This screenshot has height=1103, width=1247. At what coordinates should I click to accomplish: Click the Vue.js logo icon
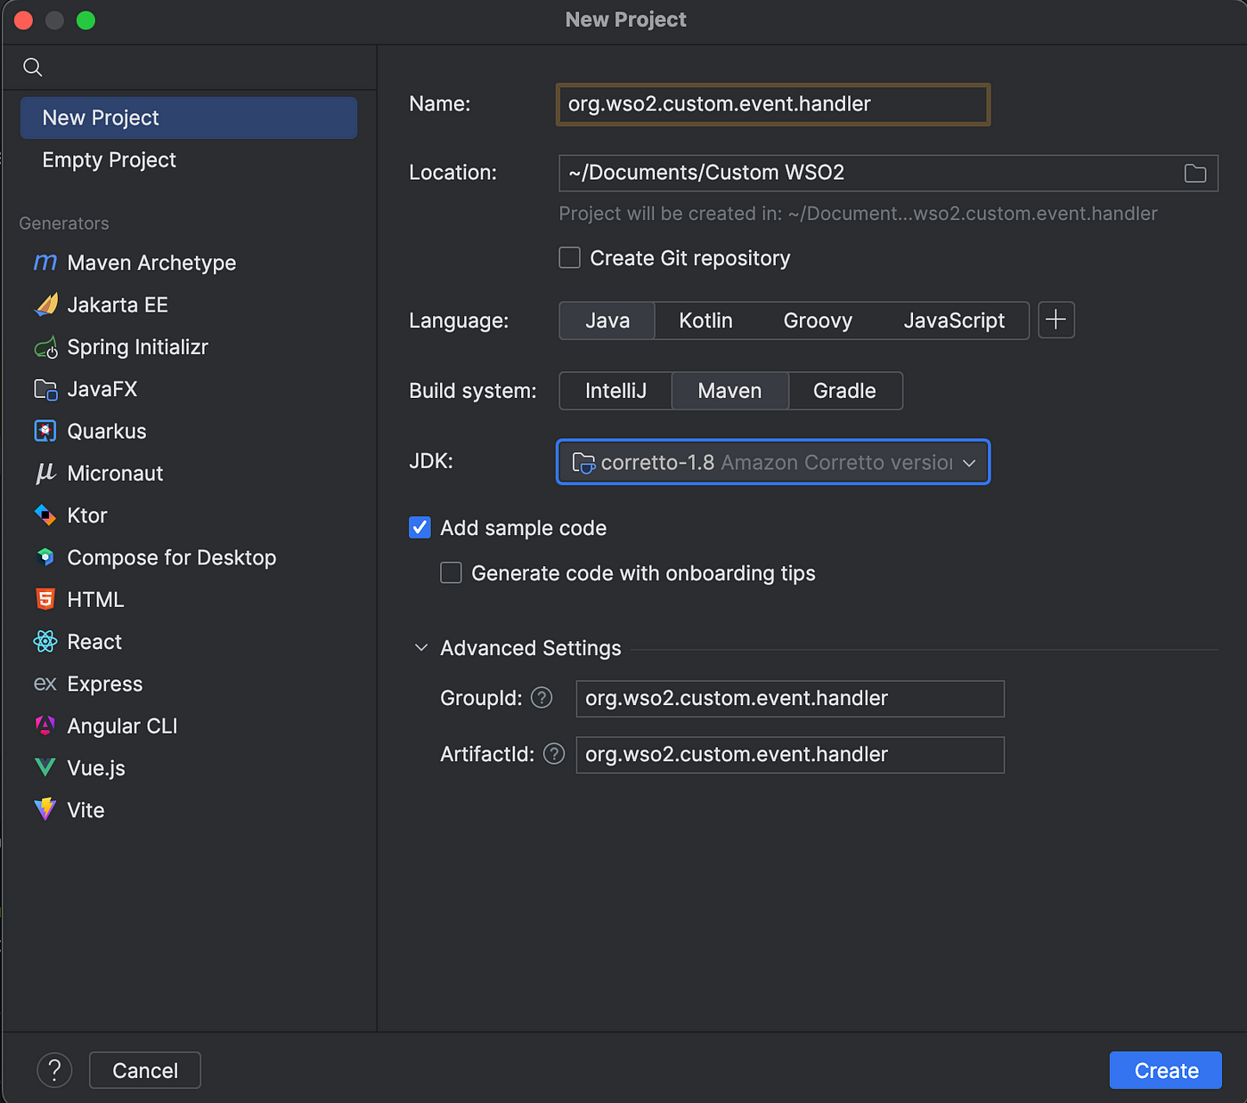click(45, 767)
